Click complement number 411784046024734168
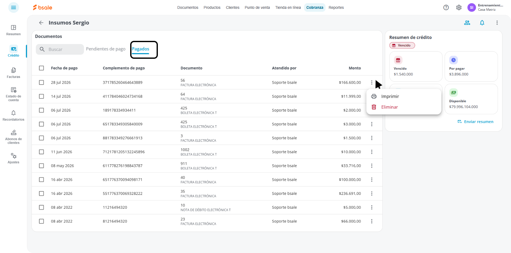The width and height of the screenshot is (511, 253). tap(123, 96)
